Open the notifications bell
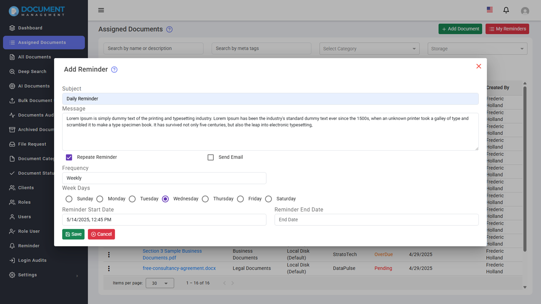Screen dimensions: 541x304 [506, 10]
